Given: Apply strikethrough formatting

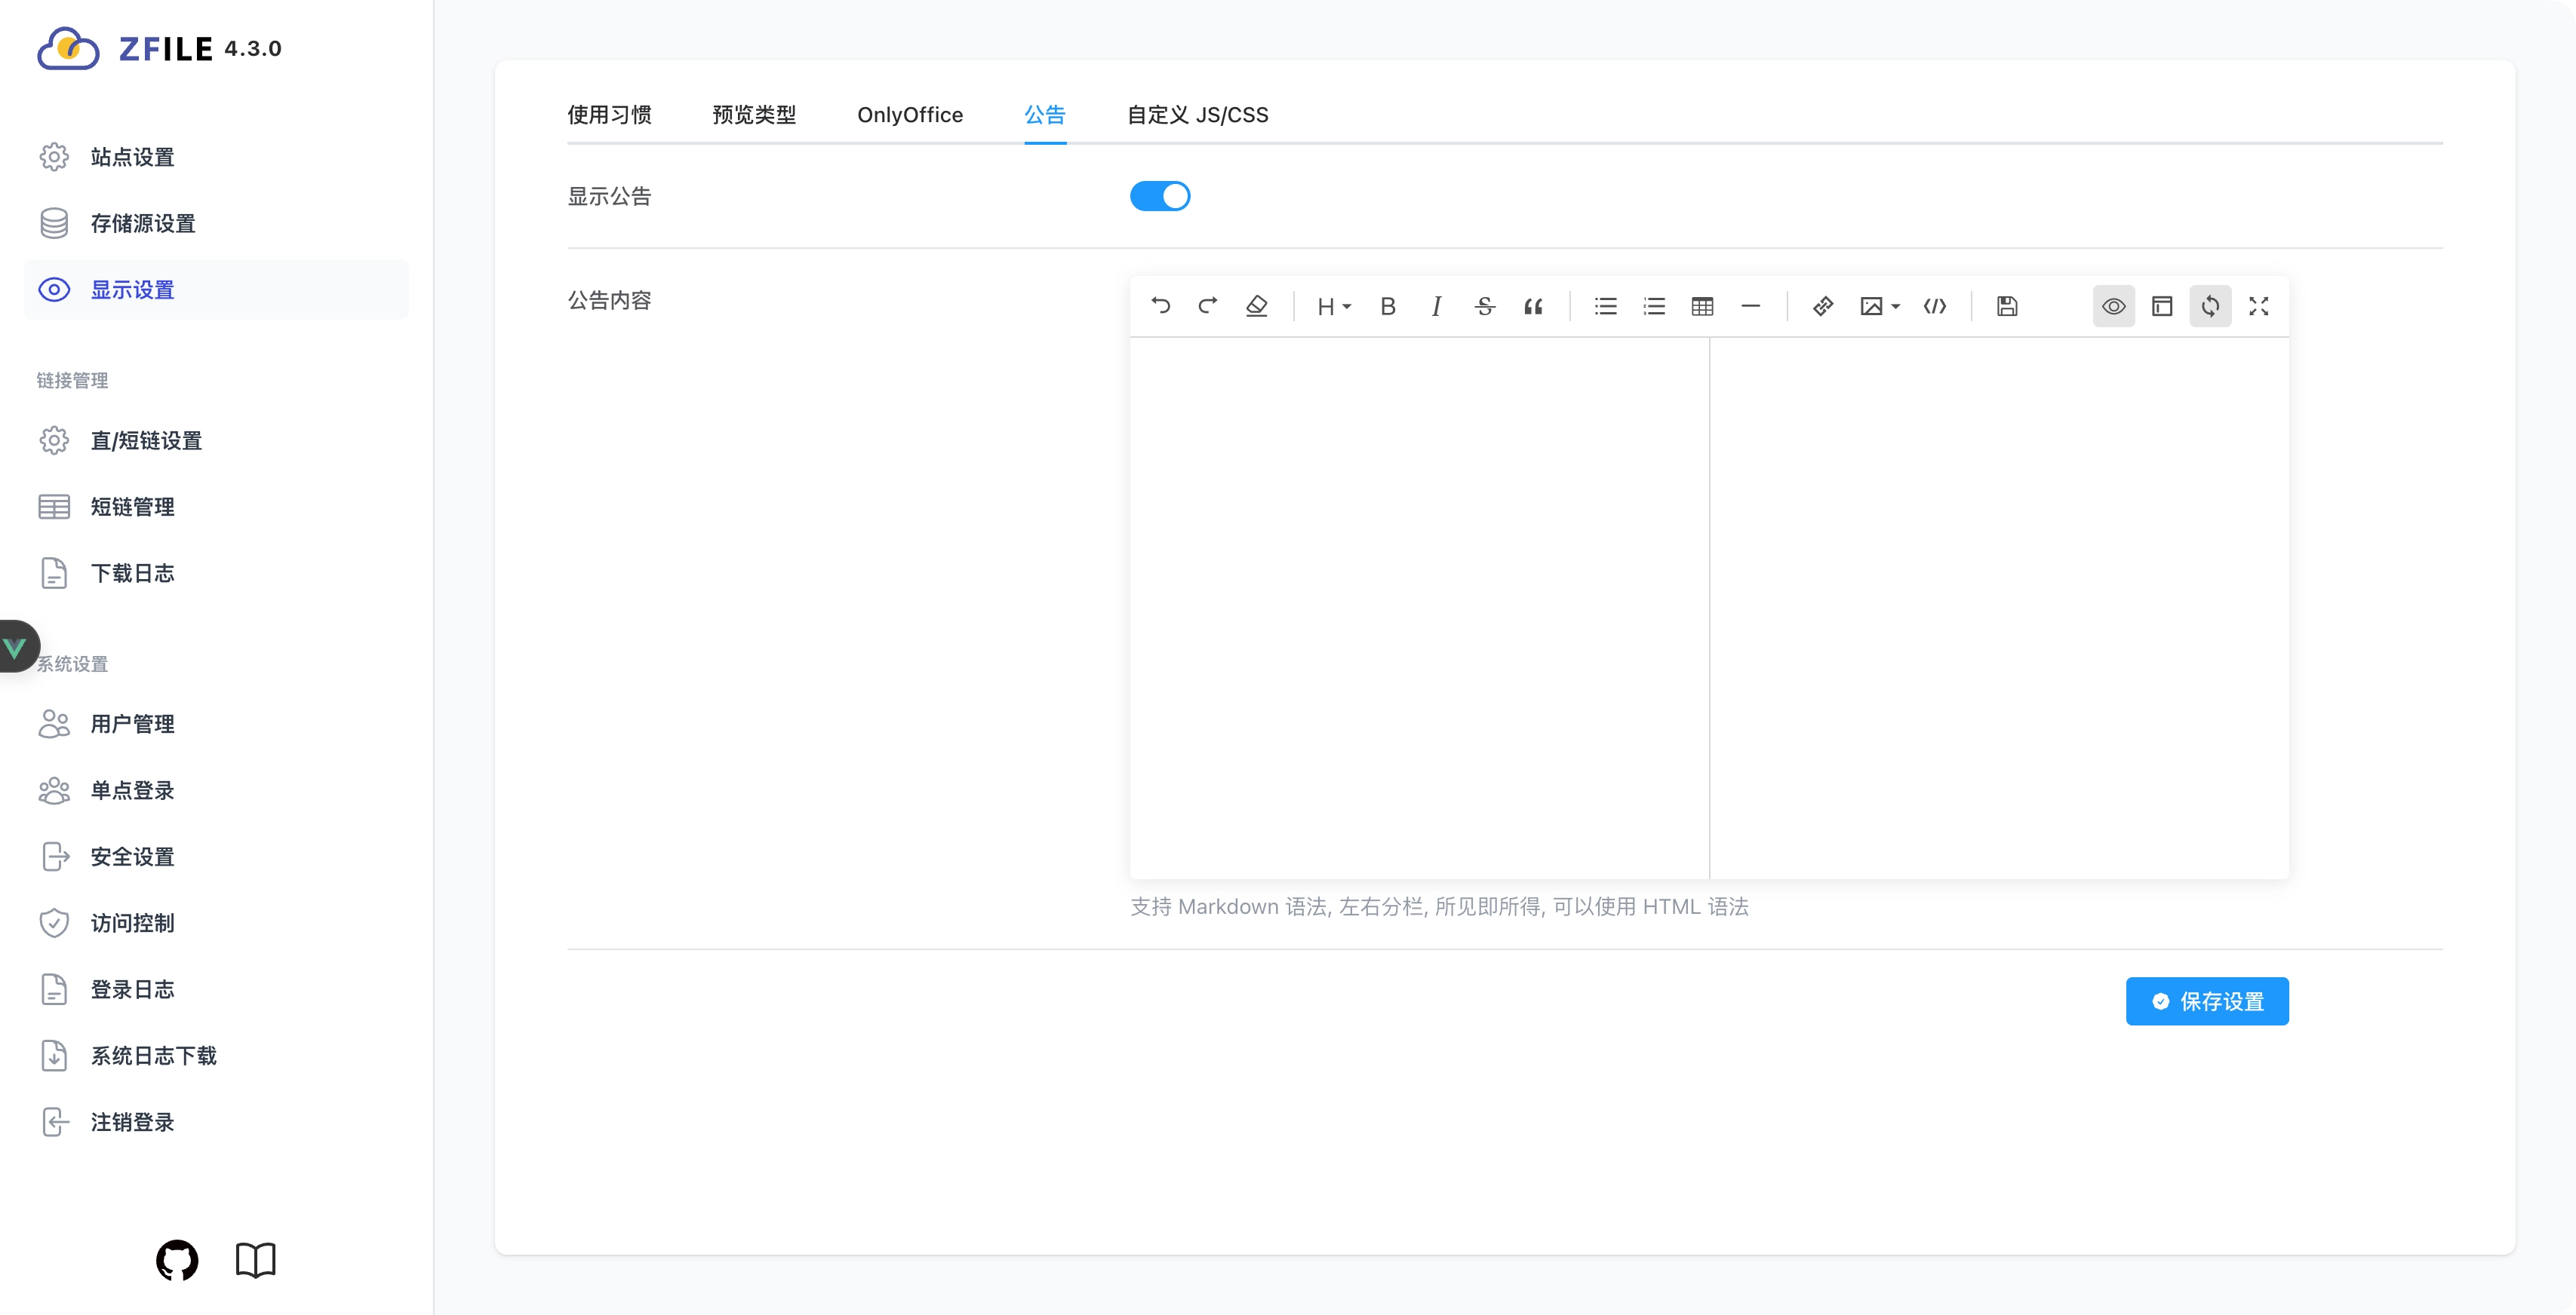Looking at the screenshot, I should [x=1485, y=306].
